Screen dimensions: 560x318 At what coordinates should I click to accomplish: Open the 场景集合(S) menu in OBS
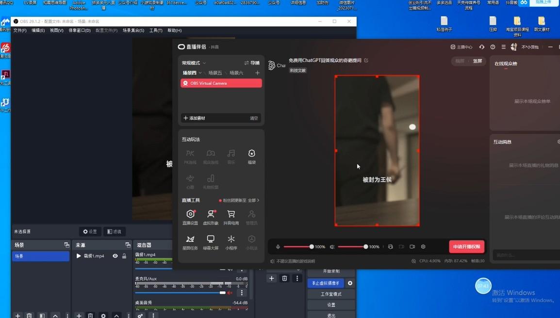tap(133, 31)
